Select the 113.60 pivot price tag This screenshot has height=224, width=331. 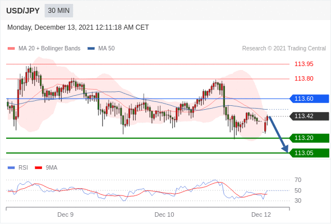coord(309,99)
